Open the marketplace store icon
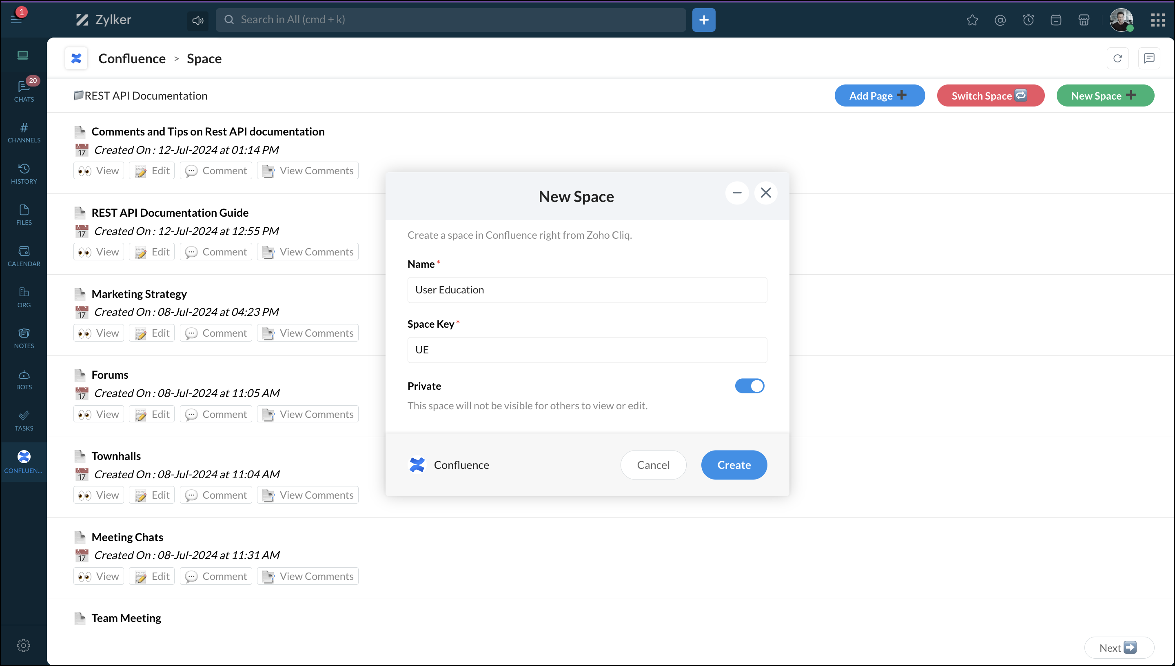 click(x=1084, y=20)
